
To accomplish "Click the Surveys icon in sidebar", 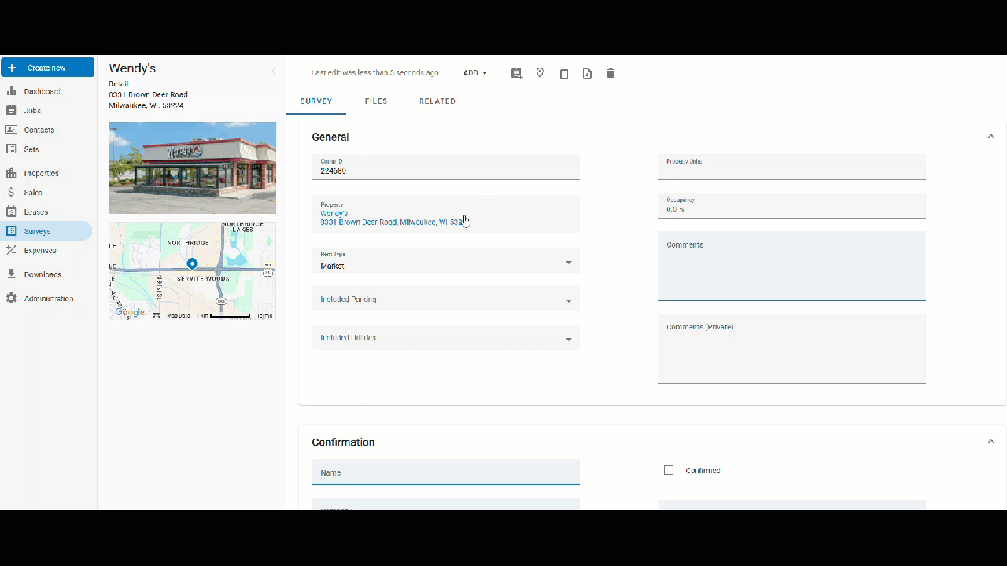I will [11, 231].
